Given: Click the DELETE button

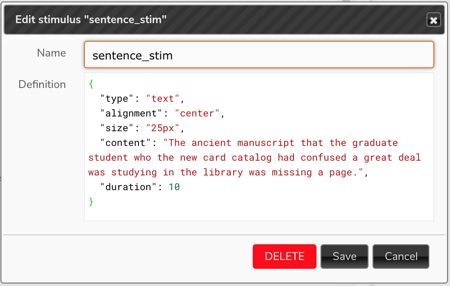Looking at the screenshot, I should (x=285, y=257).
